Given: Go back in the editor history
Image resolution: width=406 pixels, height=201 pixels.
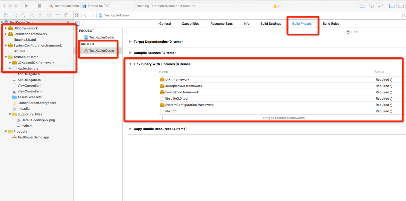Looking at the screenshot, I should click(85, 15).
